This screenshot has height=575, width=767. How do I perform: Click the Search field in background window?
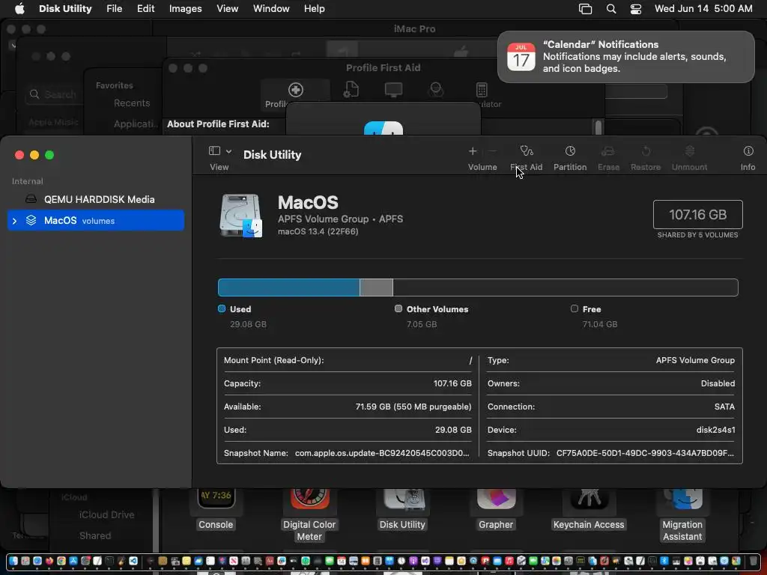coord(53,94)
